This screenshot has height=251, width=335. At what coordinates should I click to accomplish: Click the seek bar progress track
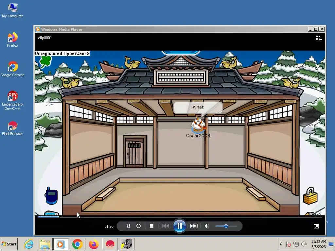click(x=180, y=217)
